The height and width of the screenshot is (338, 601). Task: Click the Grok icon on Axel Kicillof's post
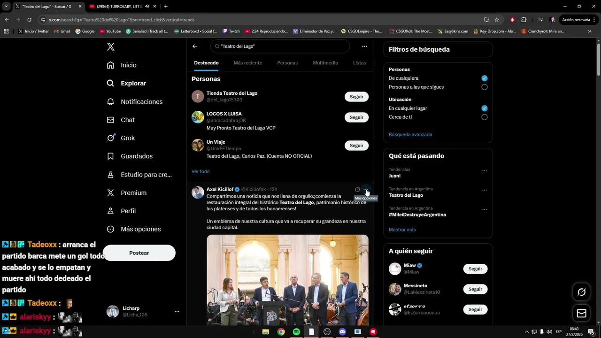click(x=357, y=190)
